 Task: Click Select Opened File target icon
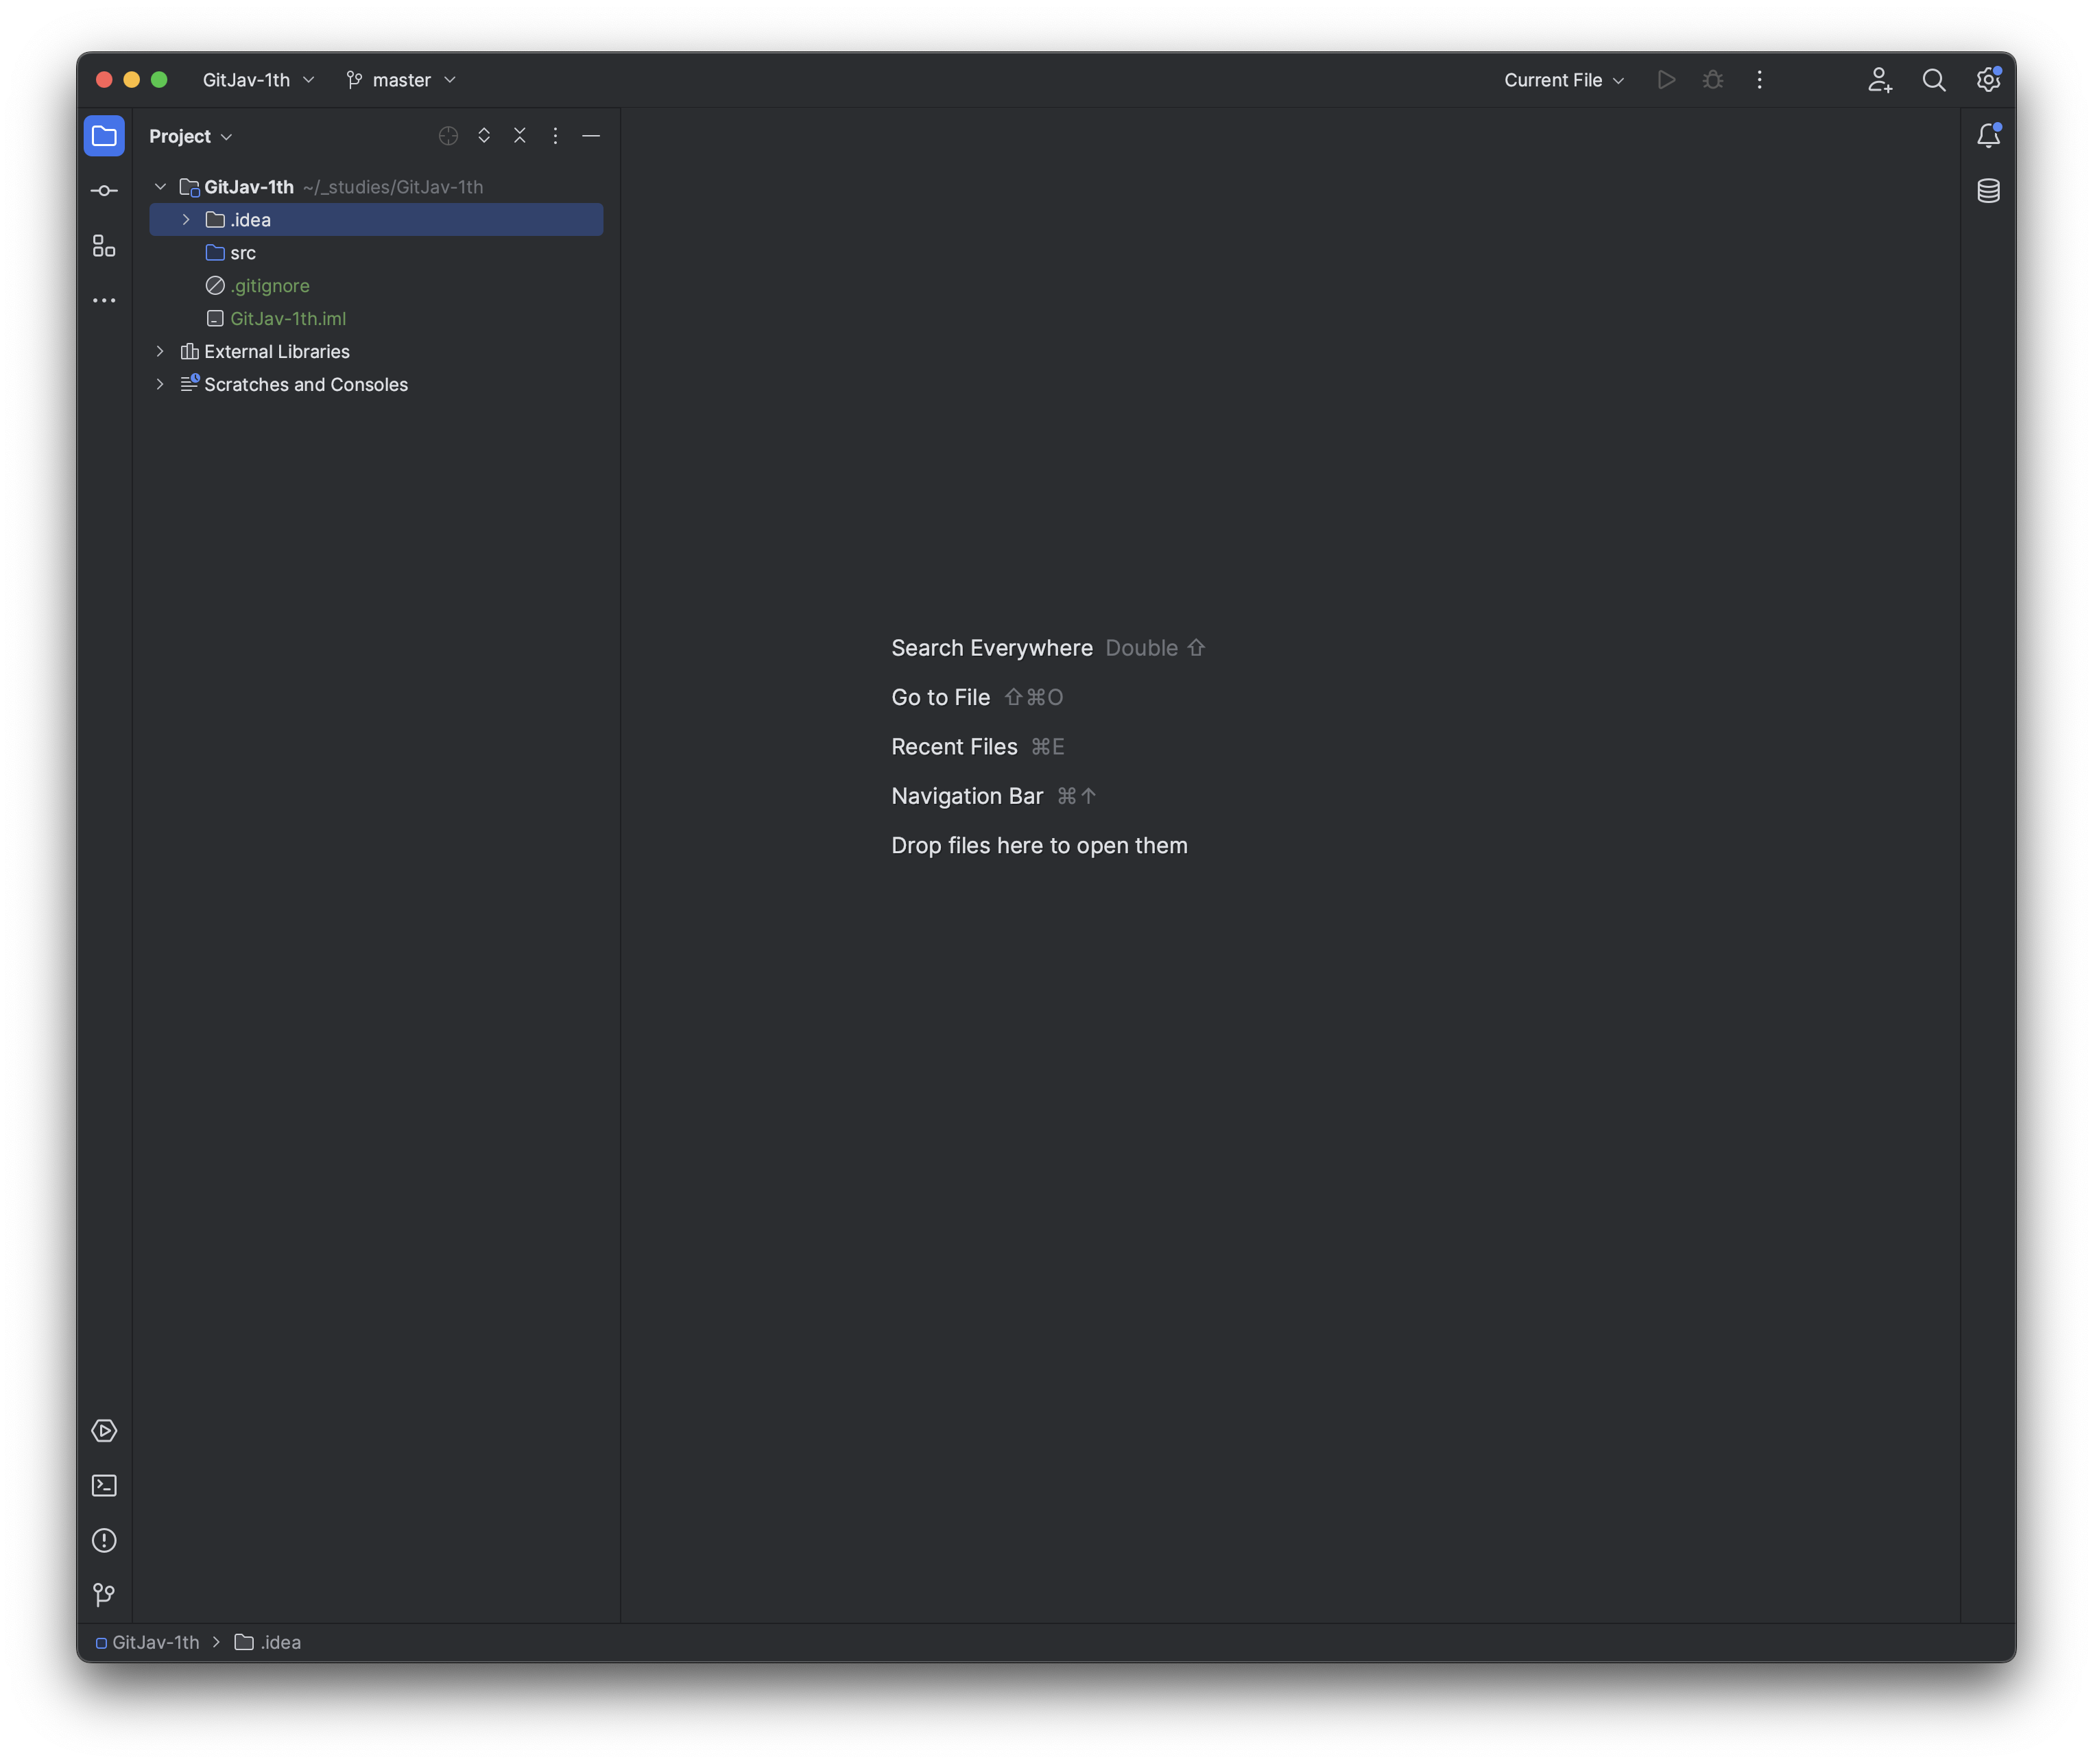point(448,136)
